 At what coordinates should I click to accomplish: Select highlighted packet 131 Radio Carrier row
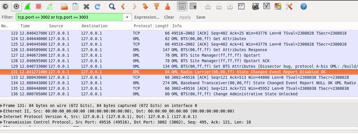point(179,72)
